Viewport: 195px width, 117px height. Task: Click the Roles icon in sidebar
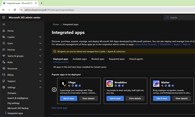click(4, 62)
